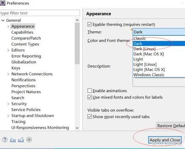Select Notifications preference page
Image resolution: width=185 pixels, height=149 pixels.
pos(23,80)
